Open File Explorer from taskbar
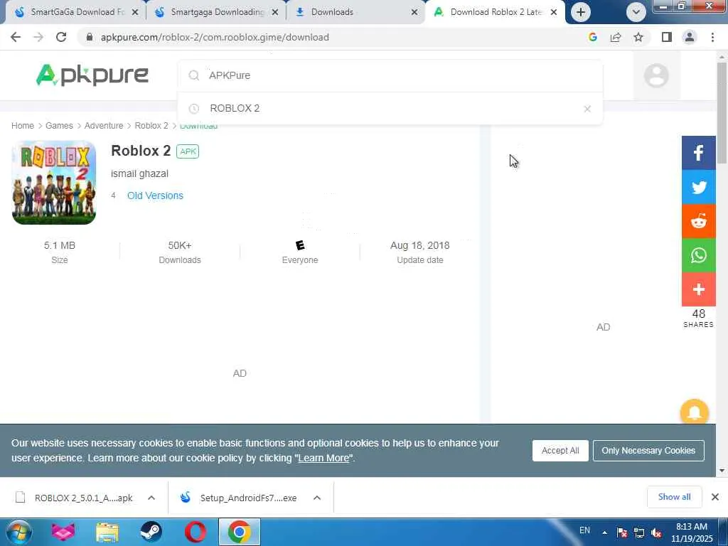Screen dimensions: 728x546 pos(107,532)
